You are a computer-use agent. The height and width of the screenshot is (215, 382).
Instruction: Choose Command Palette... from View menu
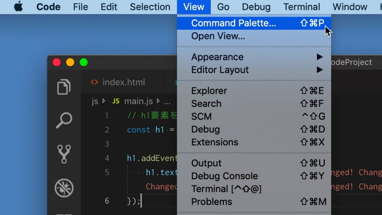[254, 23]
